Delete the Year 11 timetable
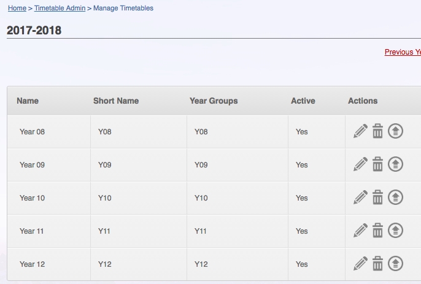Screen dimensions: 421x284 [x=377, y=230]
